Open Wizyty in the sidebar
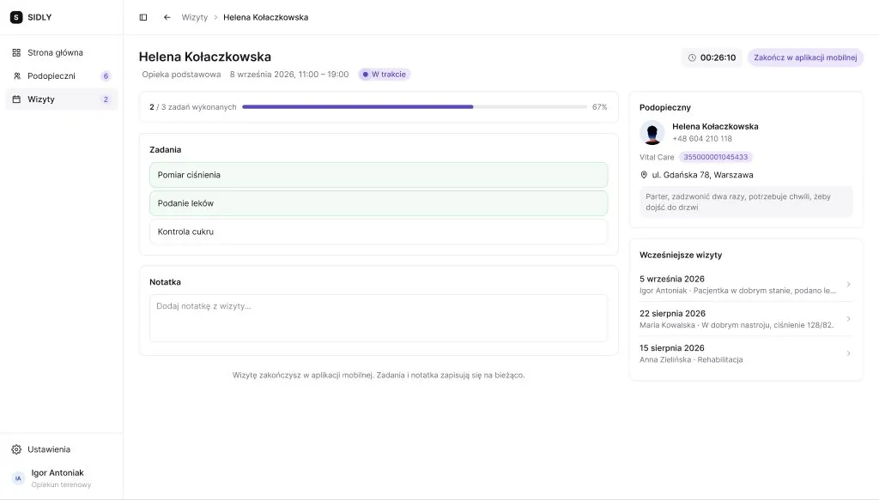The image size is (879, 500). (61, 99)
